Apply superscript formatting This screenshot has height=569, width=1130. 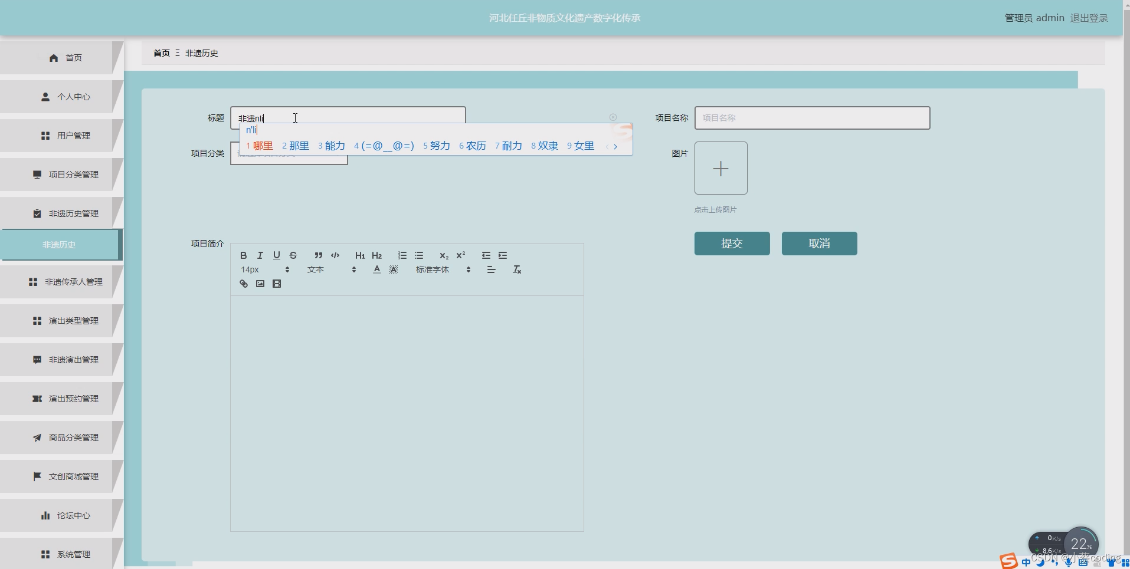(x=461, y=255)
